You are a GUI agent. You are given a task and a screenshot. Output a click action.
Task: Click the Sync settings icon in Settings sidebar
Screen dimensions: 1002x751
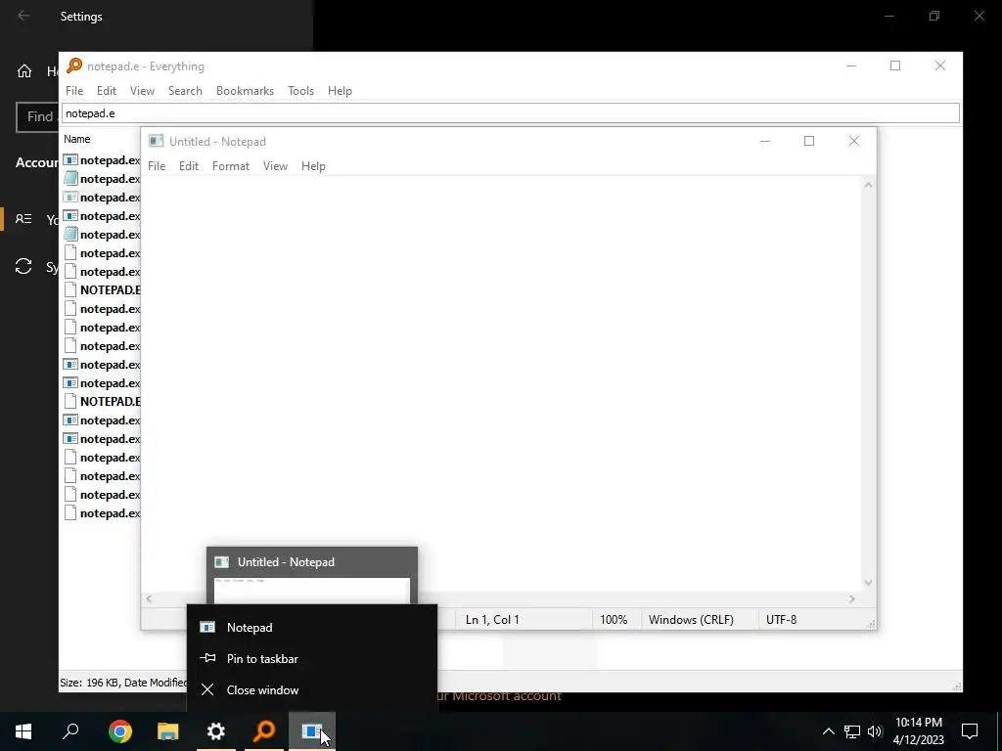tap(23, 266)
